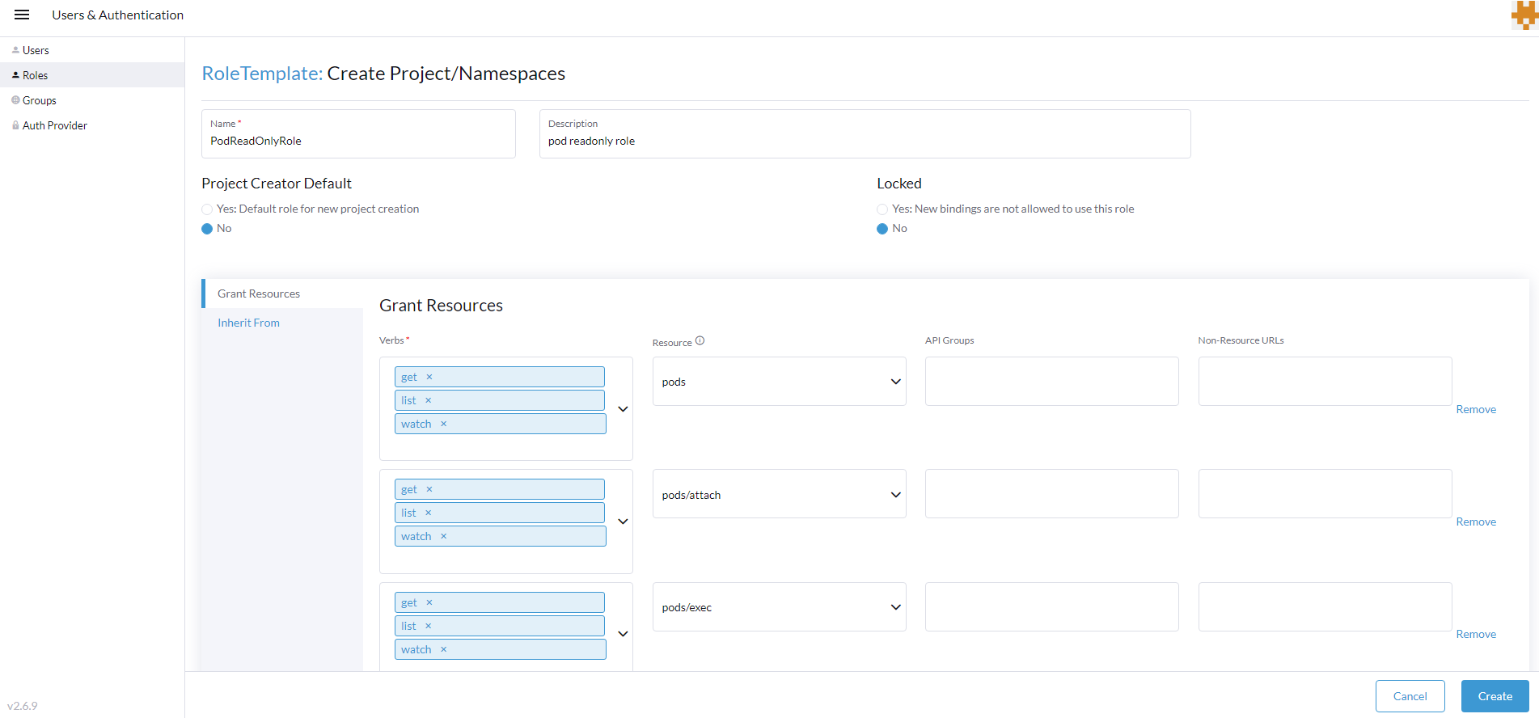Remove 'get' verb from pods/exec row
This screenshot has height=718, width=1539.
tap(429, 602)
